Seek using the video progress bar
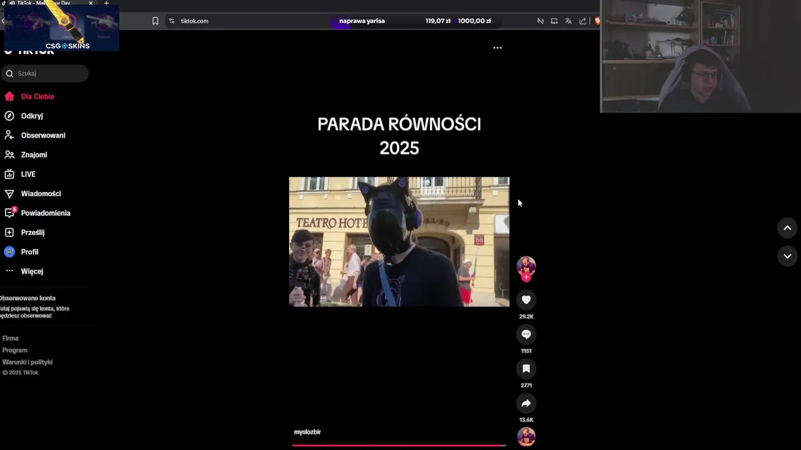The height and width of the screenshot is (450, 801). pyautogui.click(x=399, y=445)
